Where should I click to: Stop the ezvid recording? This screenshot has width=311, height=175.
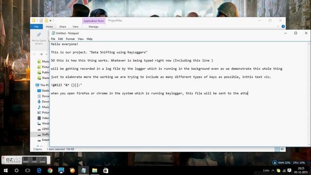35,160
